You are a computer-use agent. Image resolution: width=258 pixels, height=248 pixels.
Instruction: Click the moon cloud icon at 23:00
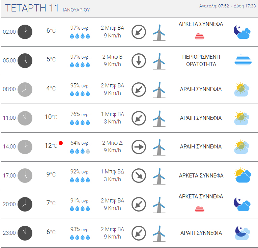[x=242, y=233]
